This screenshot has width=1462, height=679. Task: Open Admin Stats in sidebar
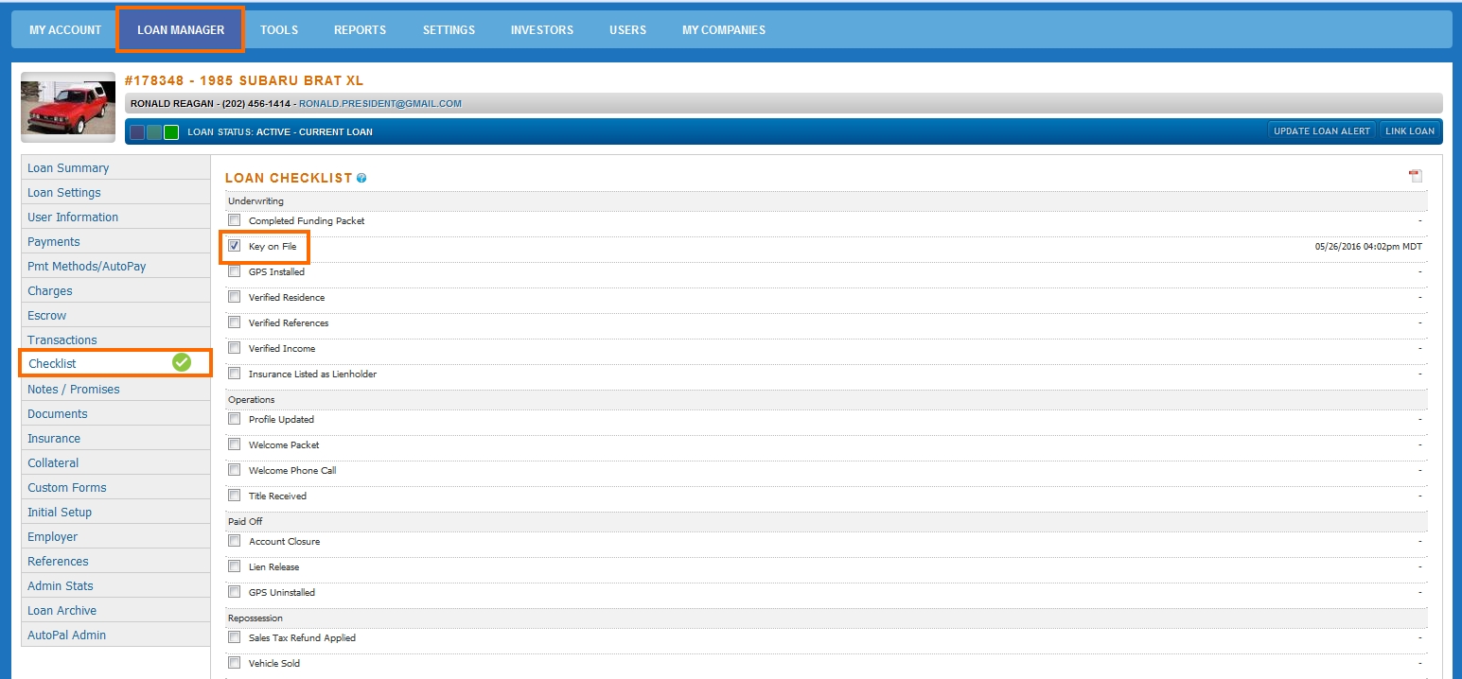[115, 586]
